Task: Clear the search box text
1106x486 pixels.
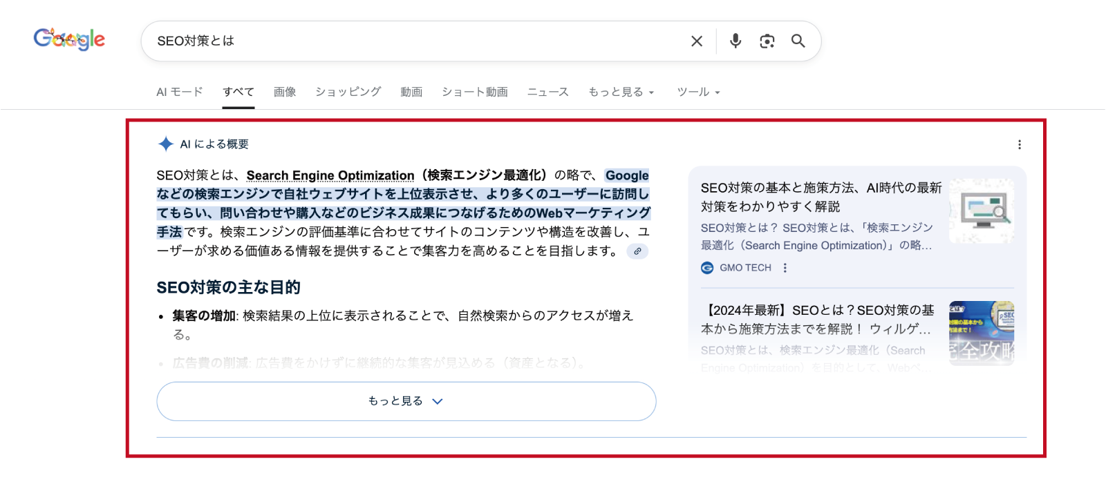Action: pyautogui.click(x=696, y=41)
